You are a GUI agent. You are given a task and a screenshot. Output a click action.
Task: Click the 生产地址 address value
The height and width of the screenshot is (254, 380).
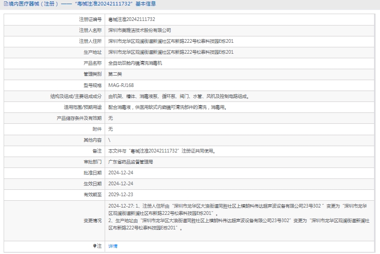[x=171, y=52]
